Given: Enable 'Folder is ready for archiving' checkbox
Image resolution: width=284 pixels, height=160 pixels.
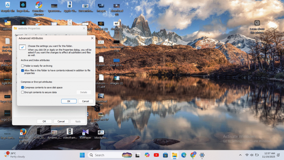Looking at the screenshot, I should pos(23,66).
